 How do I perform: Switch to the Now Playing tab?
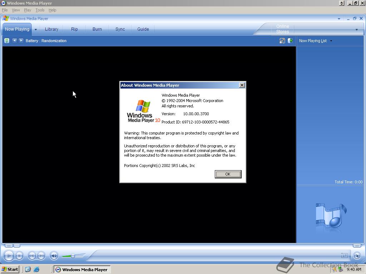click(x=17, y=29)
